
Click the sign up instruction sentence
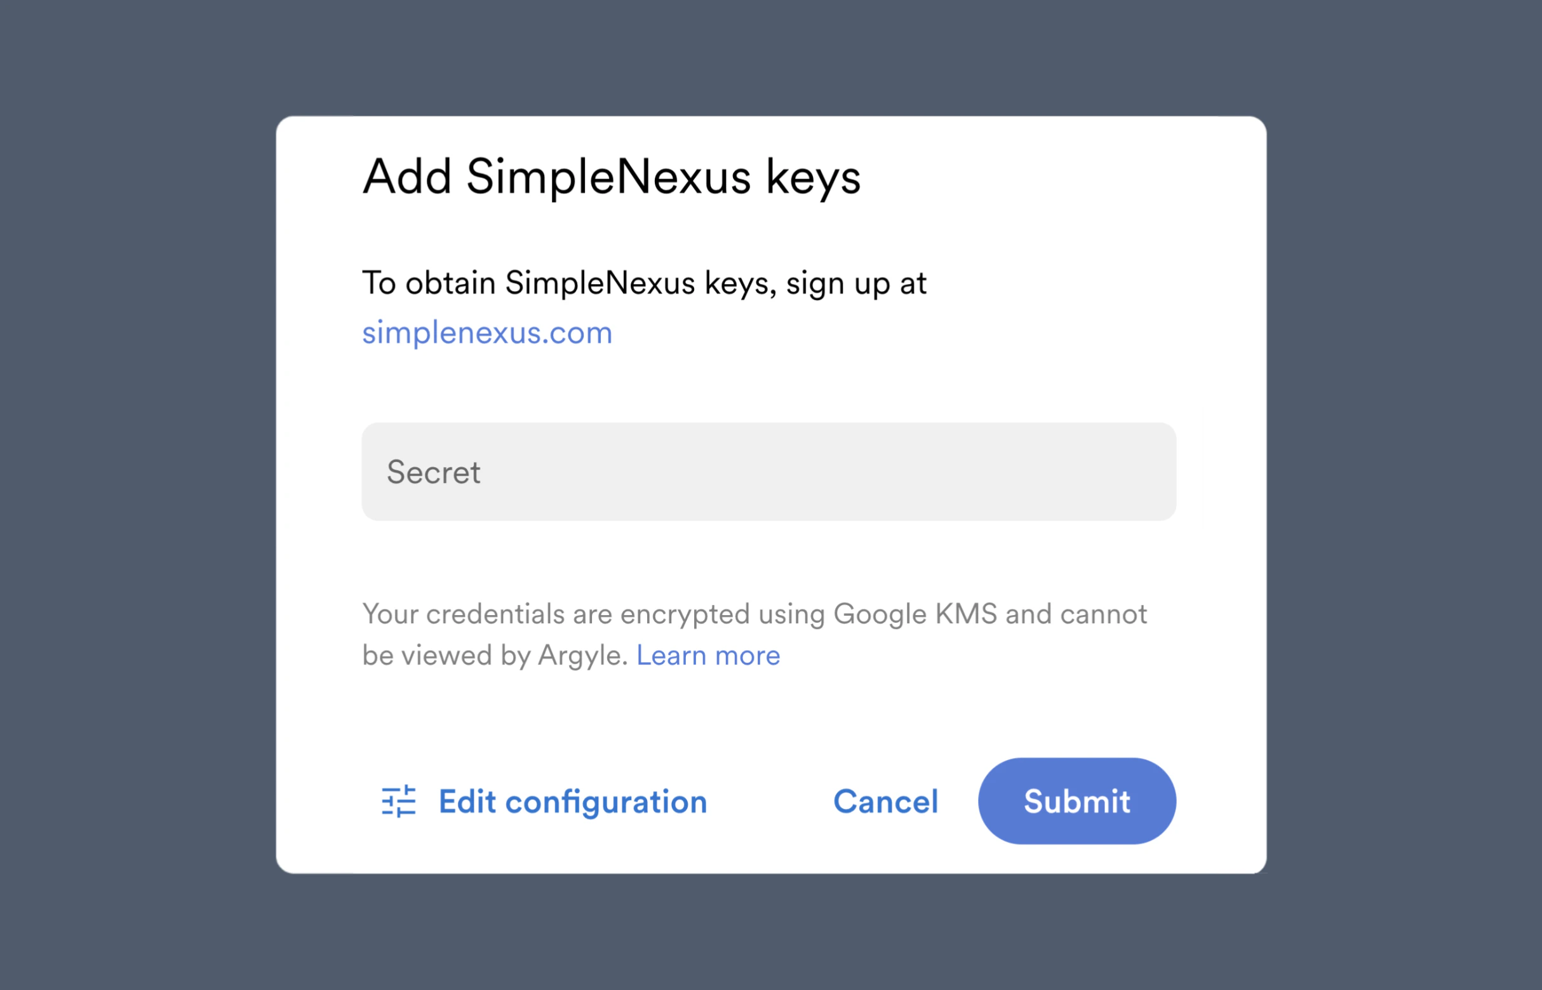(x=644, y=282)
